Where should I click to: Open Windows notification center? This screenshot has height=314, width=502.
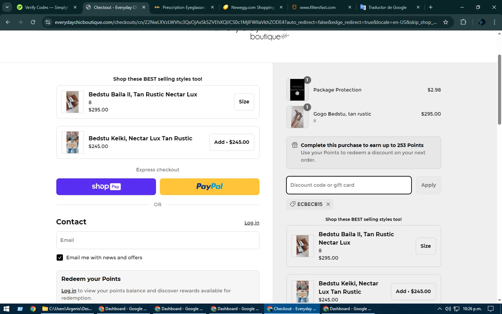click(491, 309)
